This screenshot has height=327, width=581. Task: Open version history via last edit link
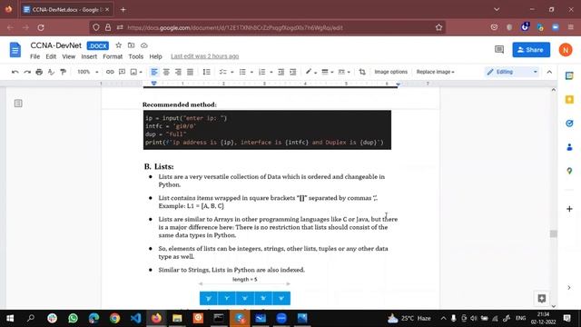(205, 56)
